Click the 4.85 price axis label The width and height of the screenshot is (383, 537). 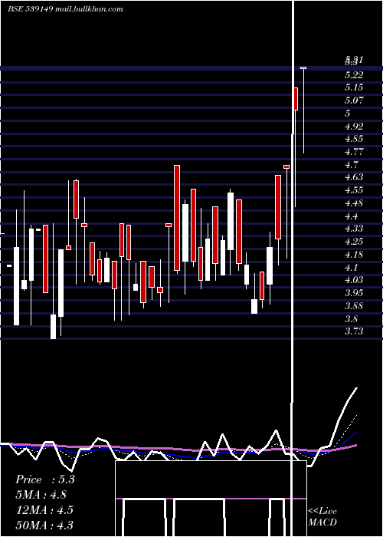pyautogui.click(x=354, y=139)
